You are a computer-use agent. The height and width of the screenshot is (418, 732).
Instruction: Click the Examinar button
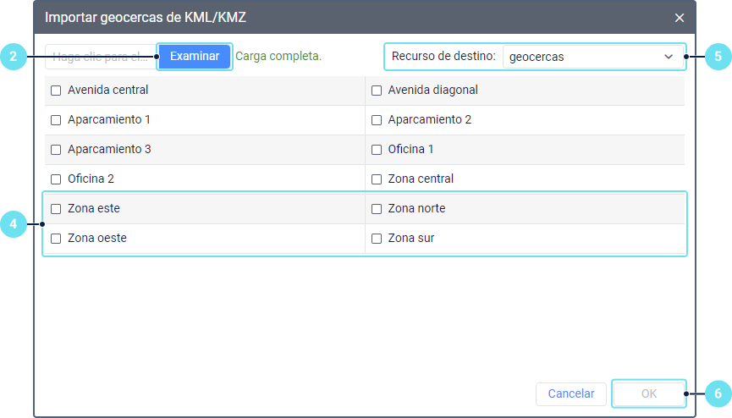click(x=195, y=57)
